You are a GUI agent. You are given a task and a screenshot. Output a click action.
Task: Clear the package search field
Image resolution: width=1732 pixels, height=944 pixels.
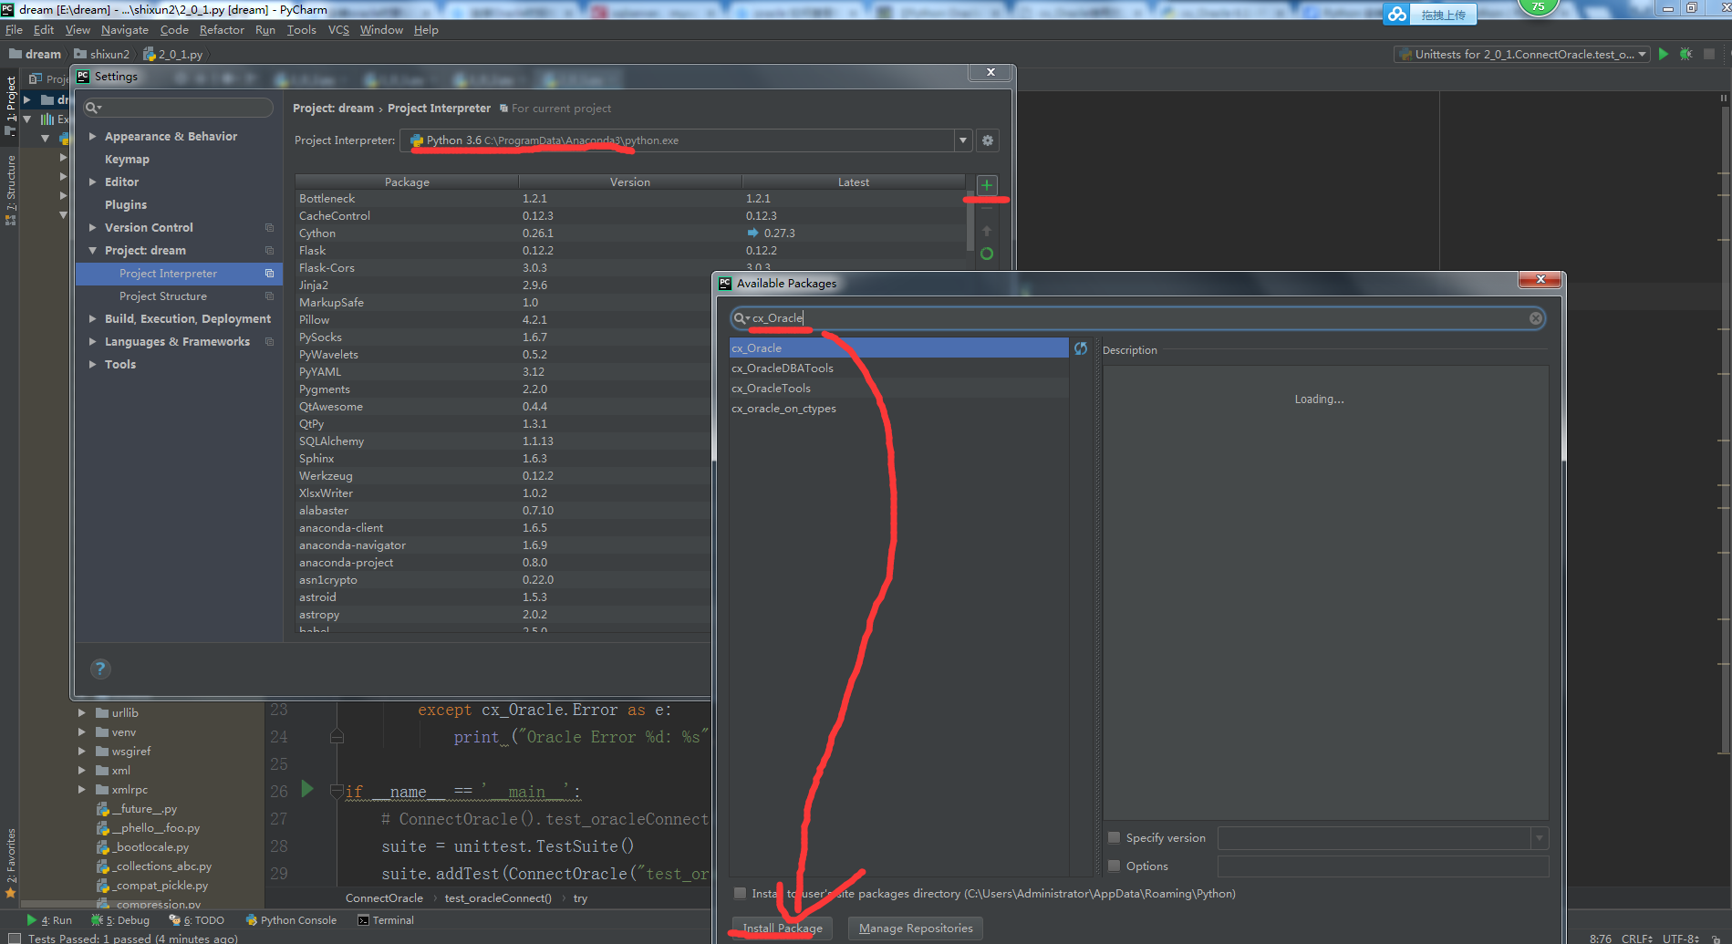(1535, 318)
